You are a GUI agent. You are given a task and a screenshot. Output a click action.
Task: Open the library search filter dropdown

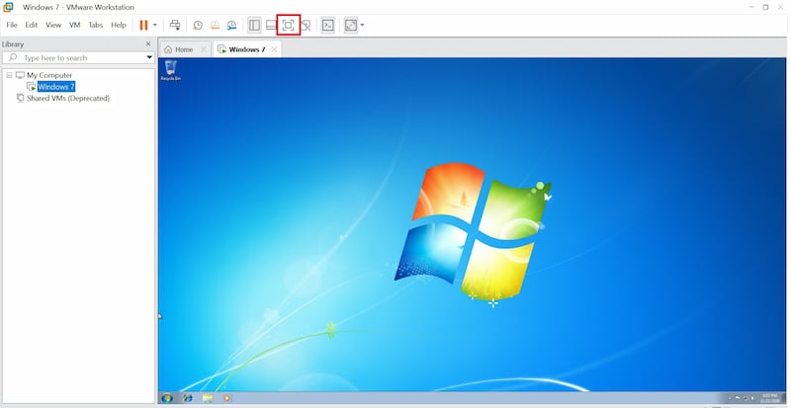[149, 57]
